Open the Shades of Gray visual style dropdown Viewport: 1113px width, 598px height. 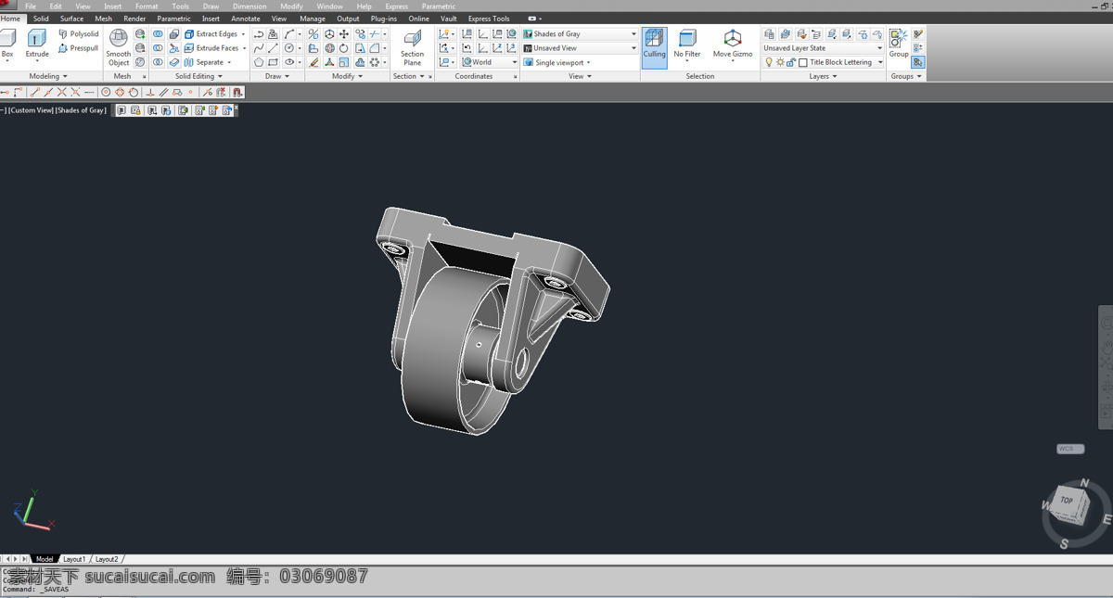580,34
